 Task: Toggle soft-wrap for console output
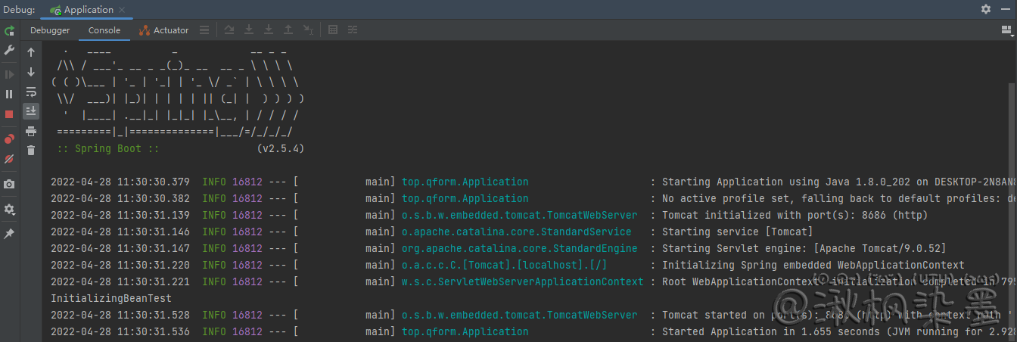[31, 92]
